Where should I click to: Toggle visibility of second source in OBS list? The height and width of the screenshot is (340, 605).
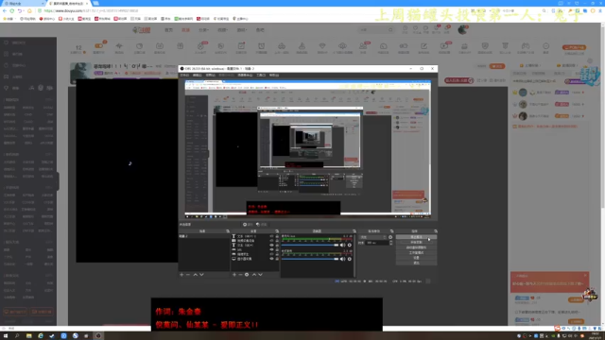coord(271,241)
